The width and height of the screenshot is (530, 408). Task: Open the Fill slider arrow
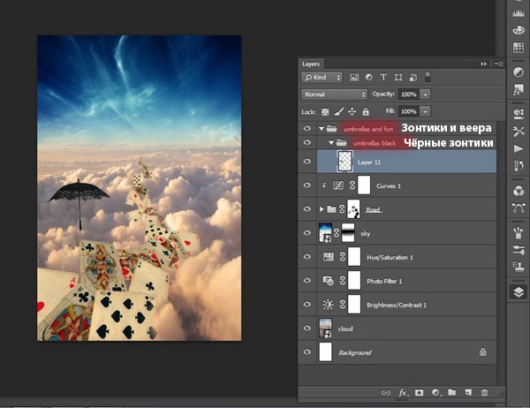point(425,111)
